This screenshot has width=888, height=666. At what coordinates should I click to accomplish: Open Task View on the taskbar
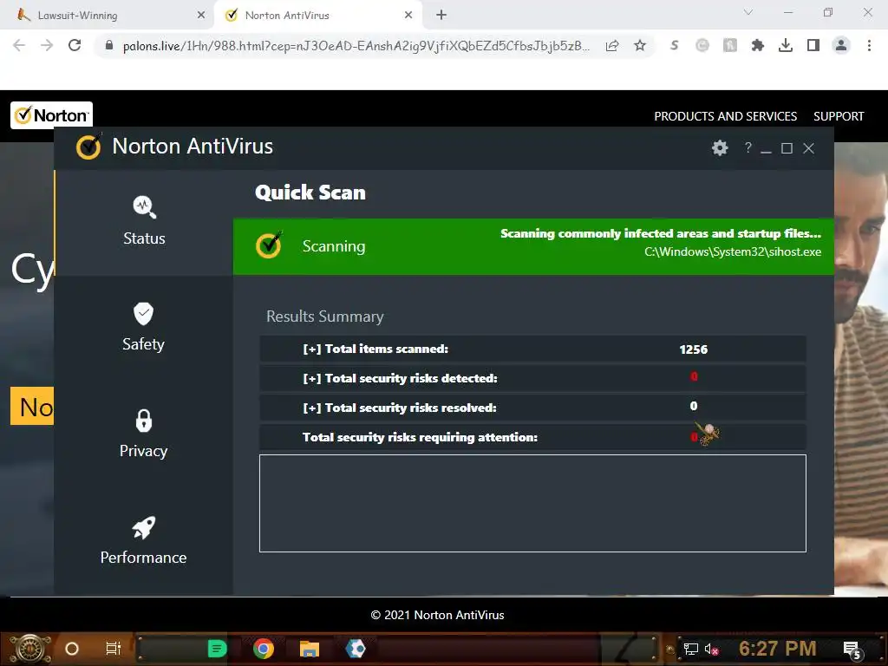pos(114,649)
